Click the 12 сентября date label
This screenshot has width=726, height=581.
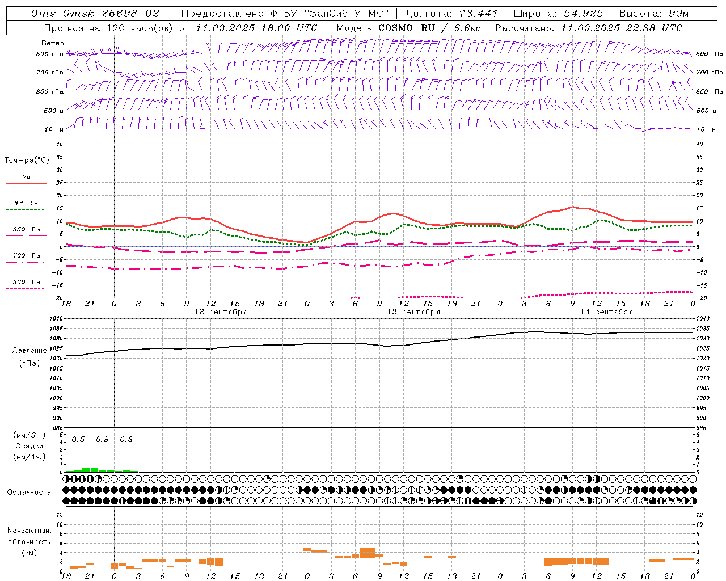220,312
